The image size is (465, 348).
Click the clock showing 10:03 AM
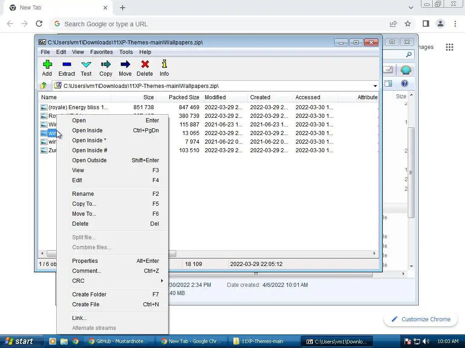pyautogui.click(x=448, y=342)
